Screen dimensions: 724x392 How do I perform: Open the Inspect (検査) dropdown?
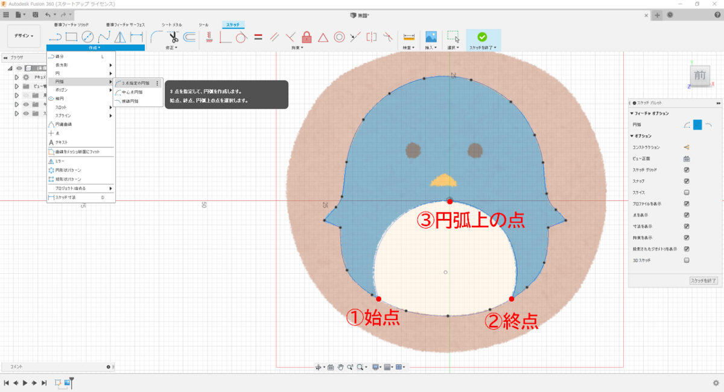pyautogui.click(x=409, y=48)
